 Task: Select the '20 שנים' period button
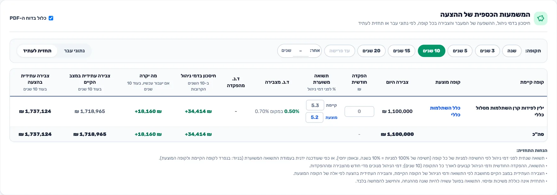371,51
